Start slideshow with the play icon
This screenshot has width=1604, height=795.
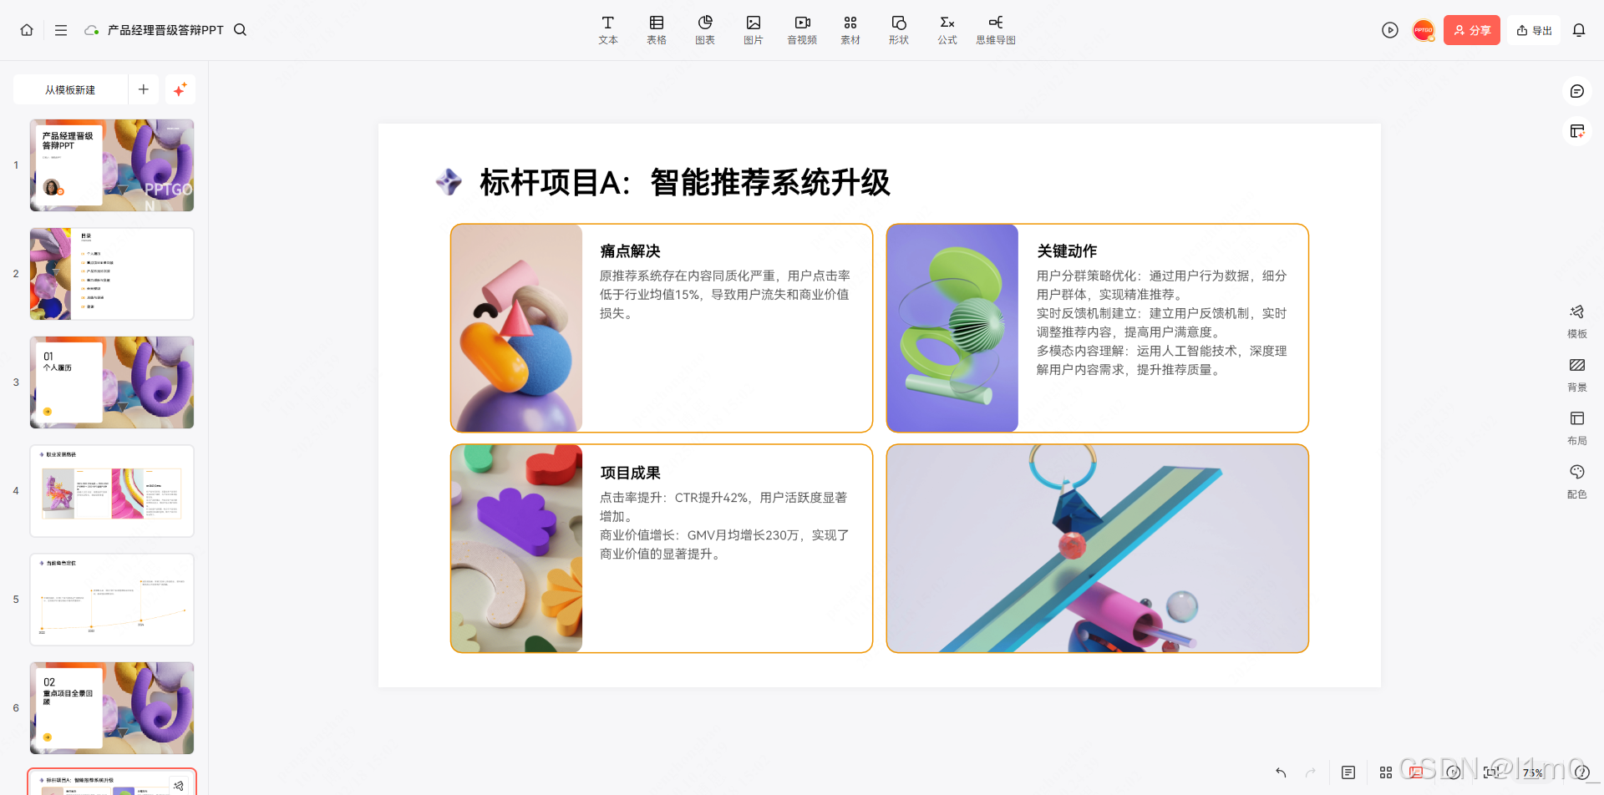[x=1390, y=30]
